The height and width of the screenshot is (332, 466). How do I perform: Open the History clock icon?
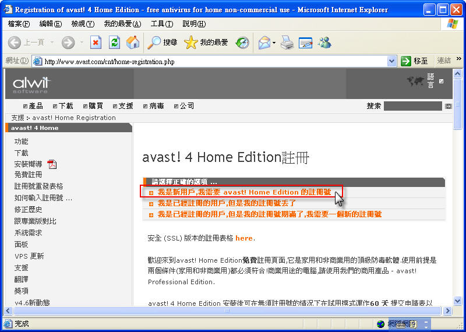click(x=242, y=43)
